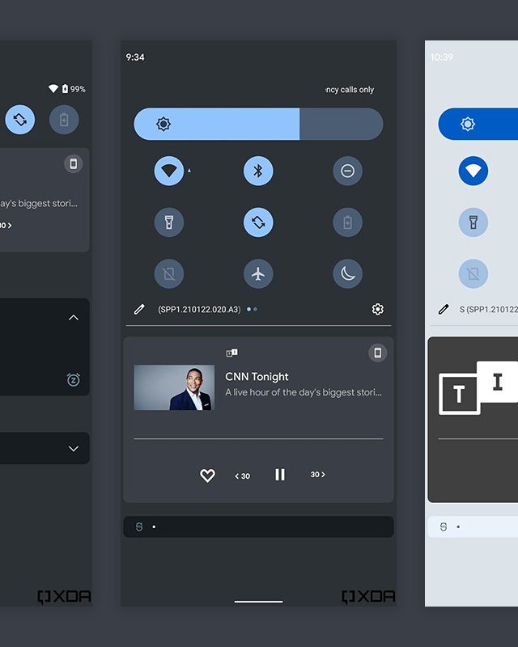Open settings with the gear icon
The image size is (518, 647).
tap(377, 309)
